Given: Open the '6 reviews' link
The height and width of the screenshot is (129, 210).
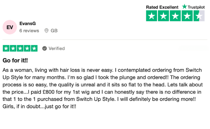Looking at the screenshot, I should (x=29, y=31).
